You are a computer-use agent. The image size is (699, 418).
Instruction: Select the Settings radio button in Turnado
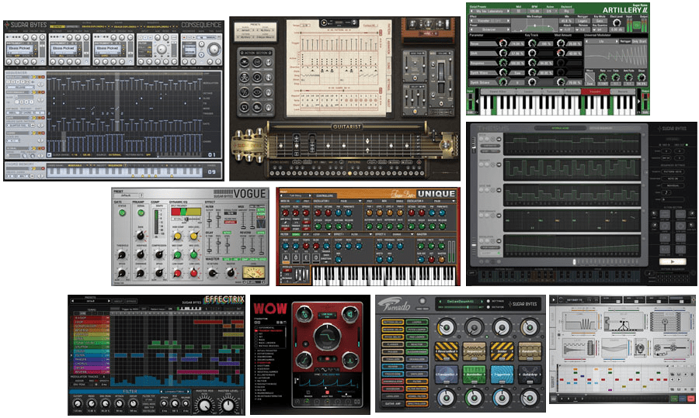(x=489, y=302)
